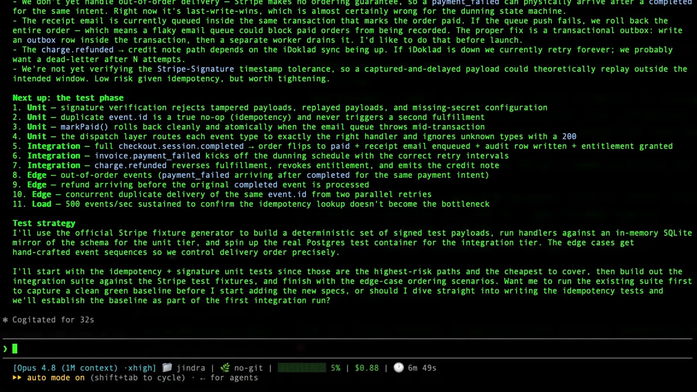The image size is (697, 392).
Task: Click the '← for agents' hint
Action: tap(229, 378)
